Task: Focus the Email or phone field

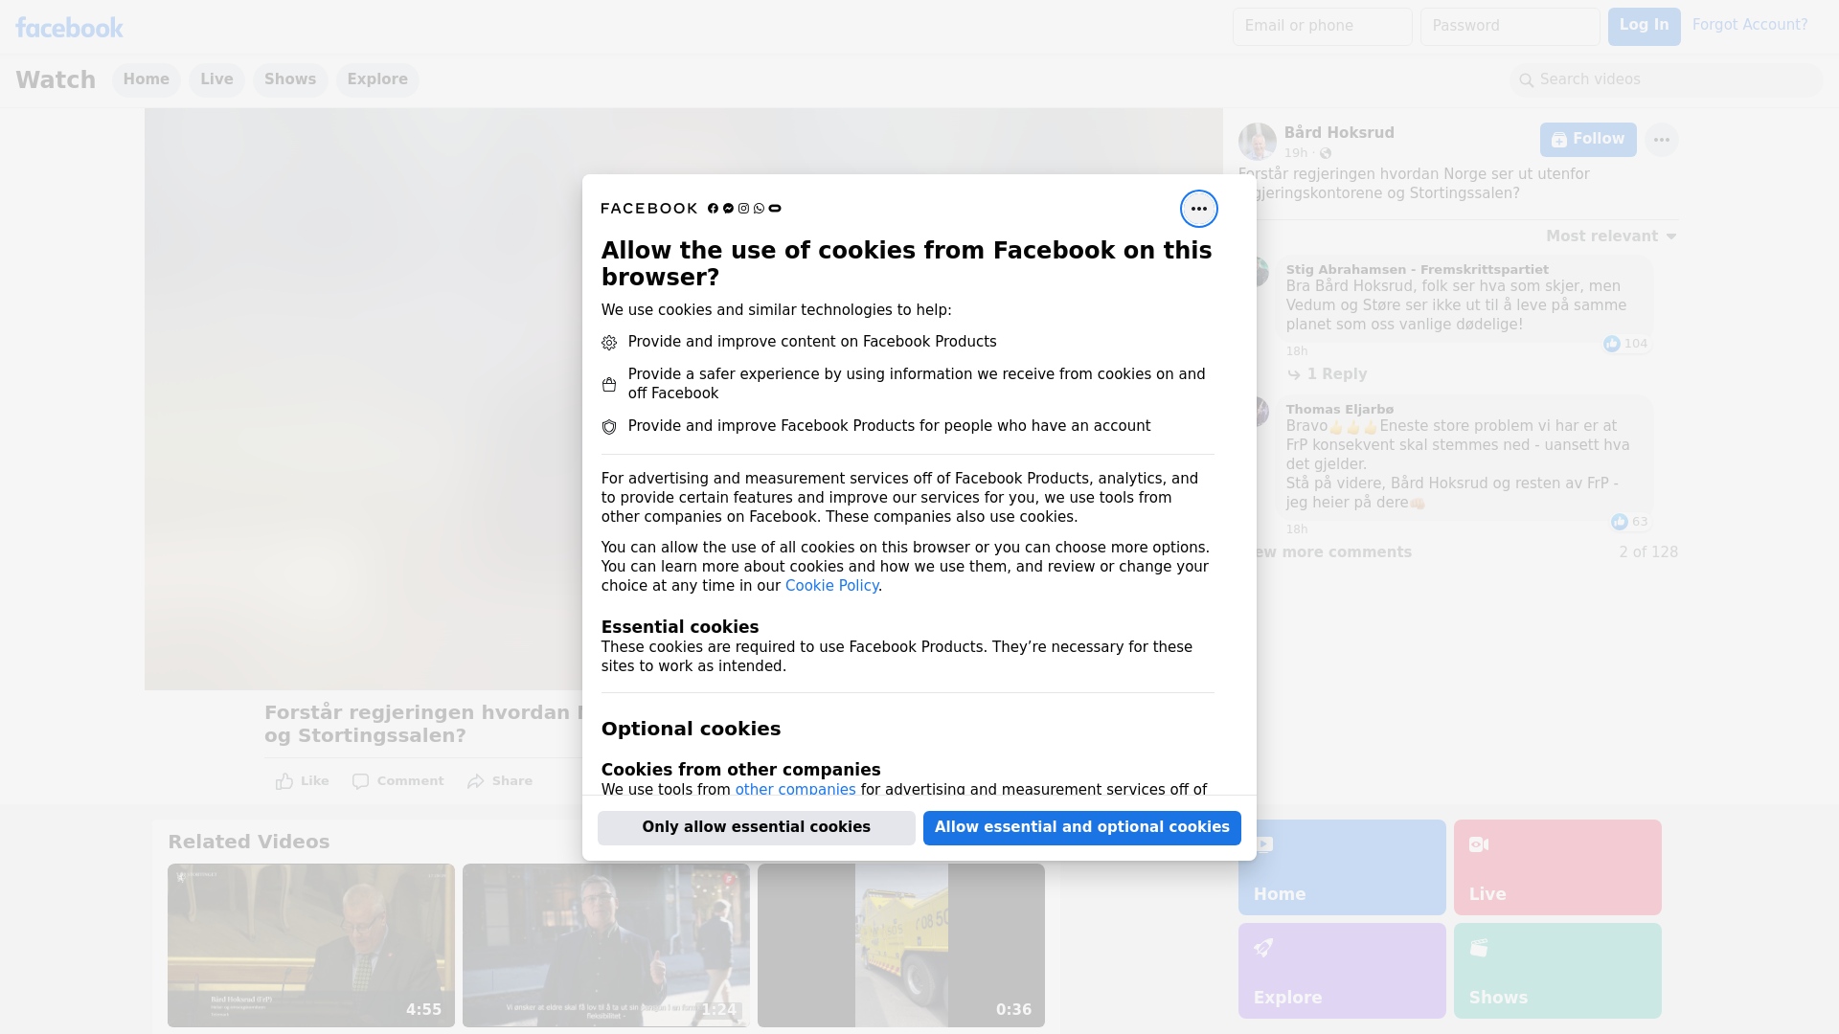Action: (x=1322, y=26)
